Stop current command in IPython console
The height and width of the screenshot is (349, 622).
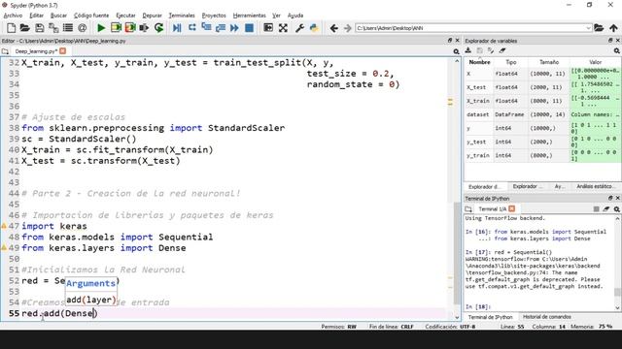pos(596,209)
